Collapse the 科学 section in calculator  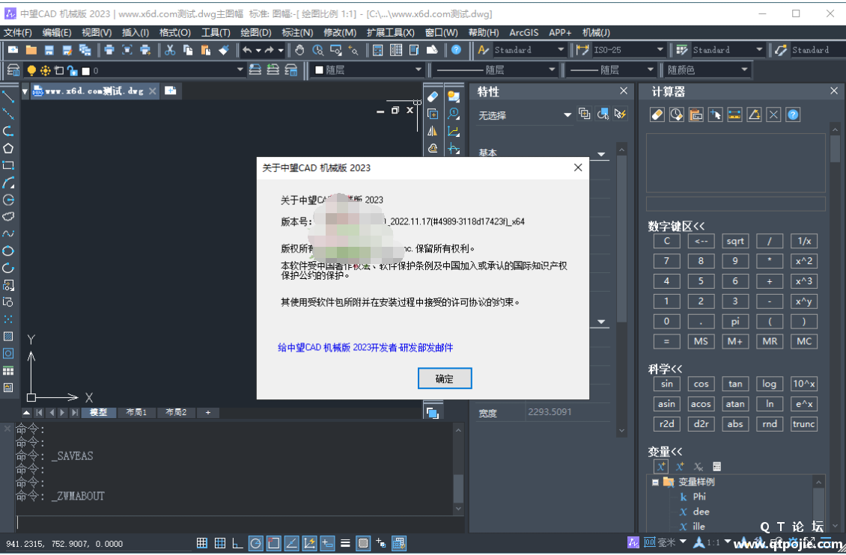tap(666, 369)
